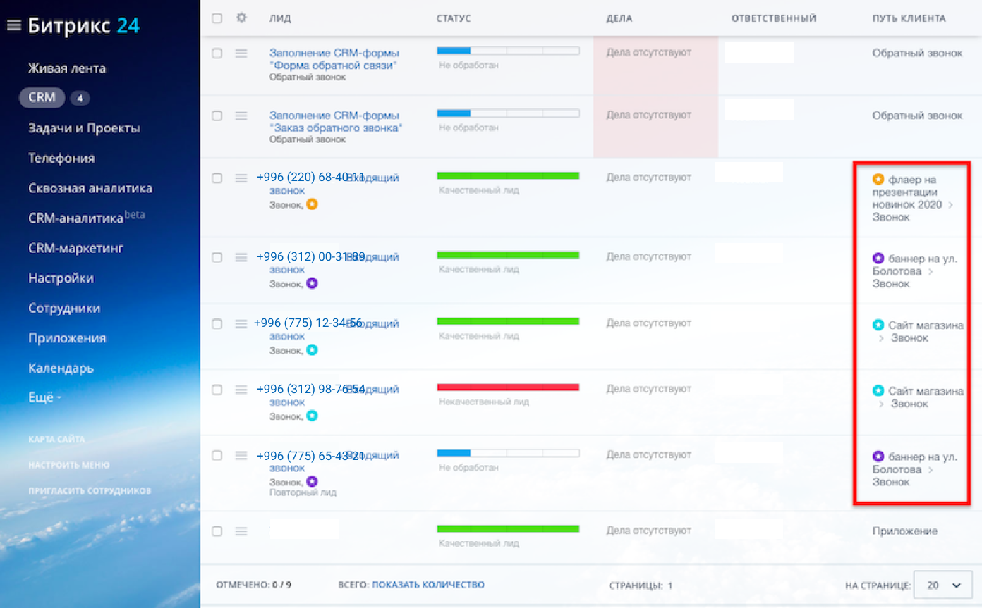Go to Сквозная аналитика menu item
The image size is (982, 608).
90,188
